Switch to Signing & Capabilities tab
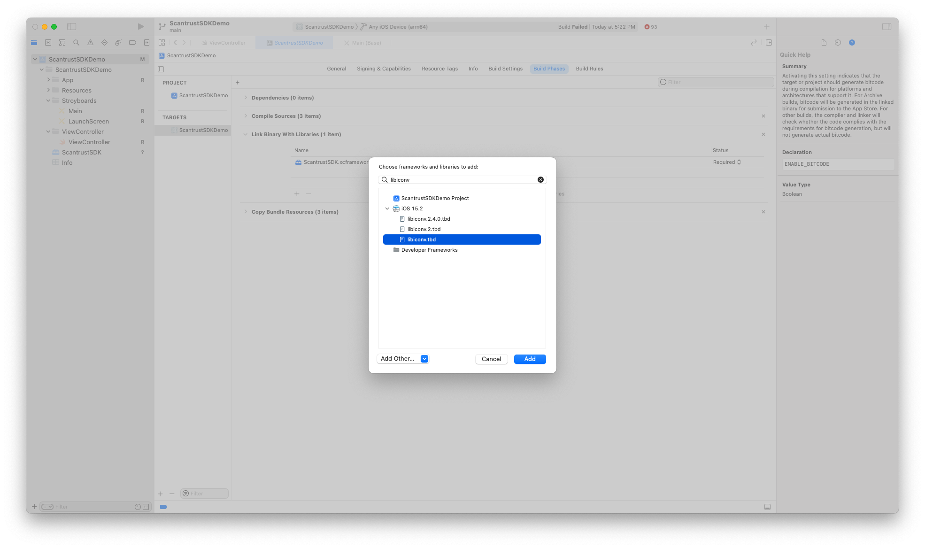 384,69
